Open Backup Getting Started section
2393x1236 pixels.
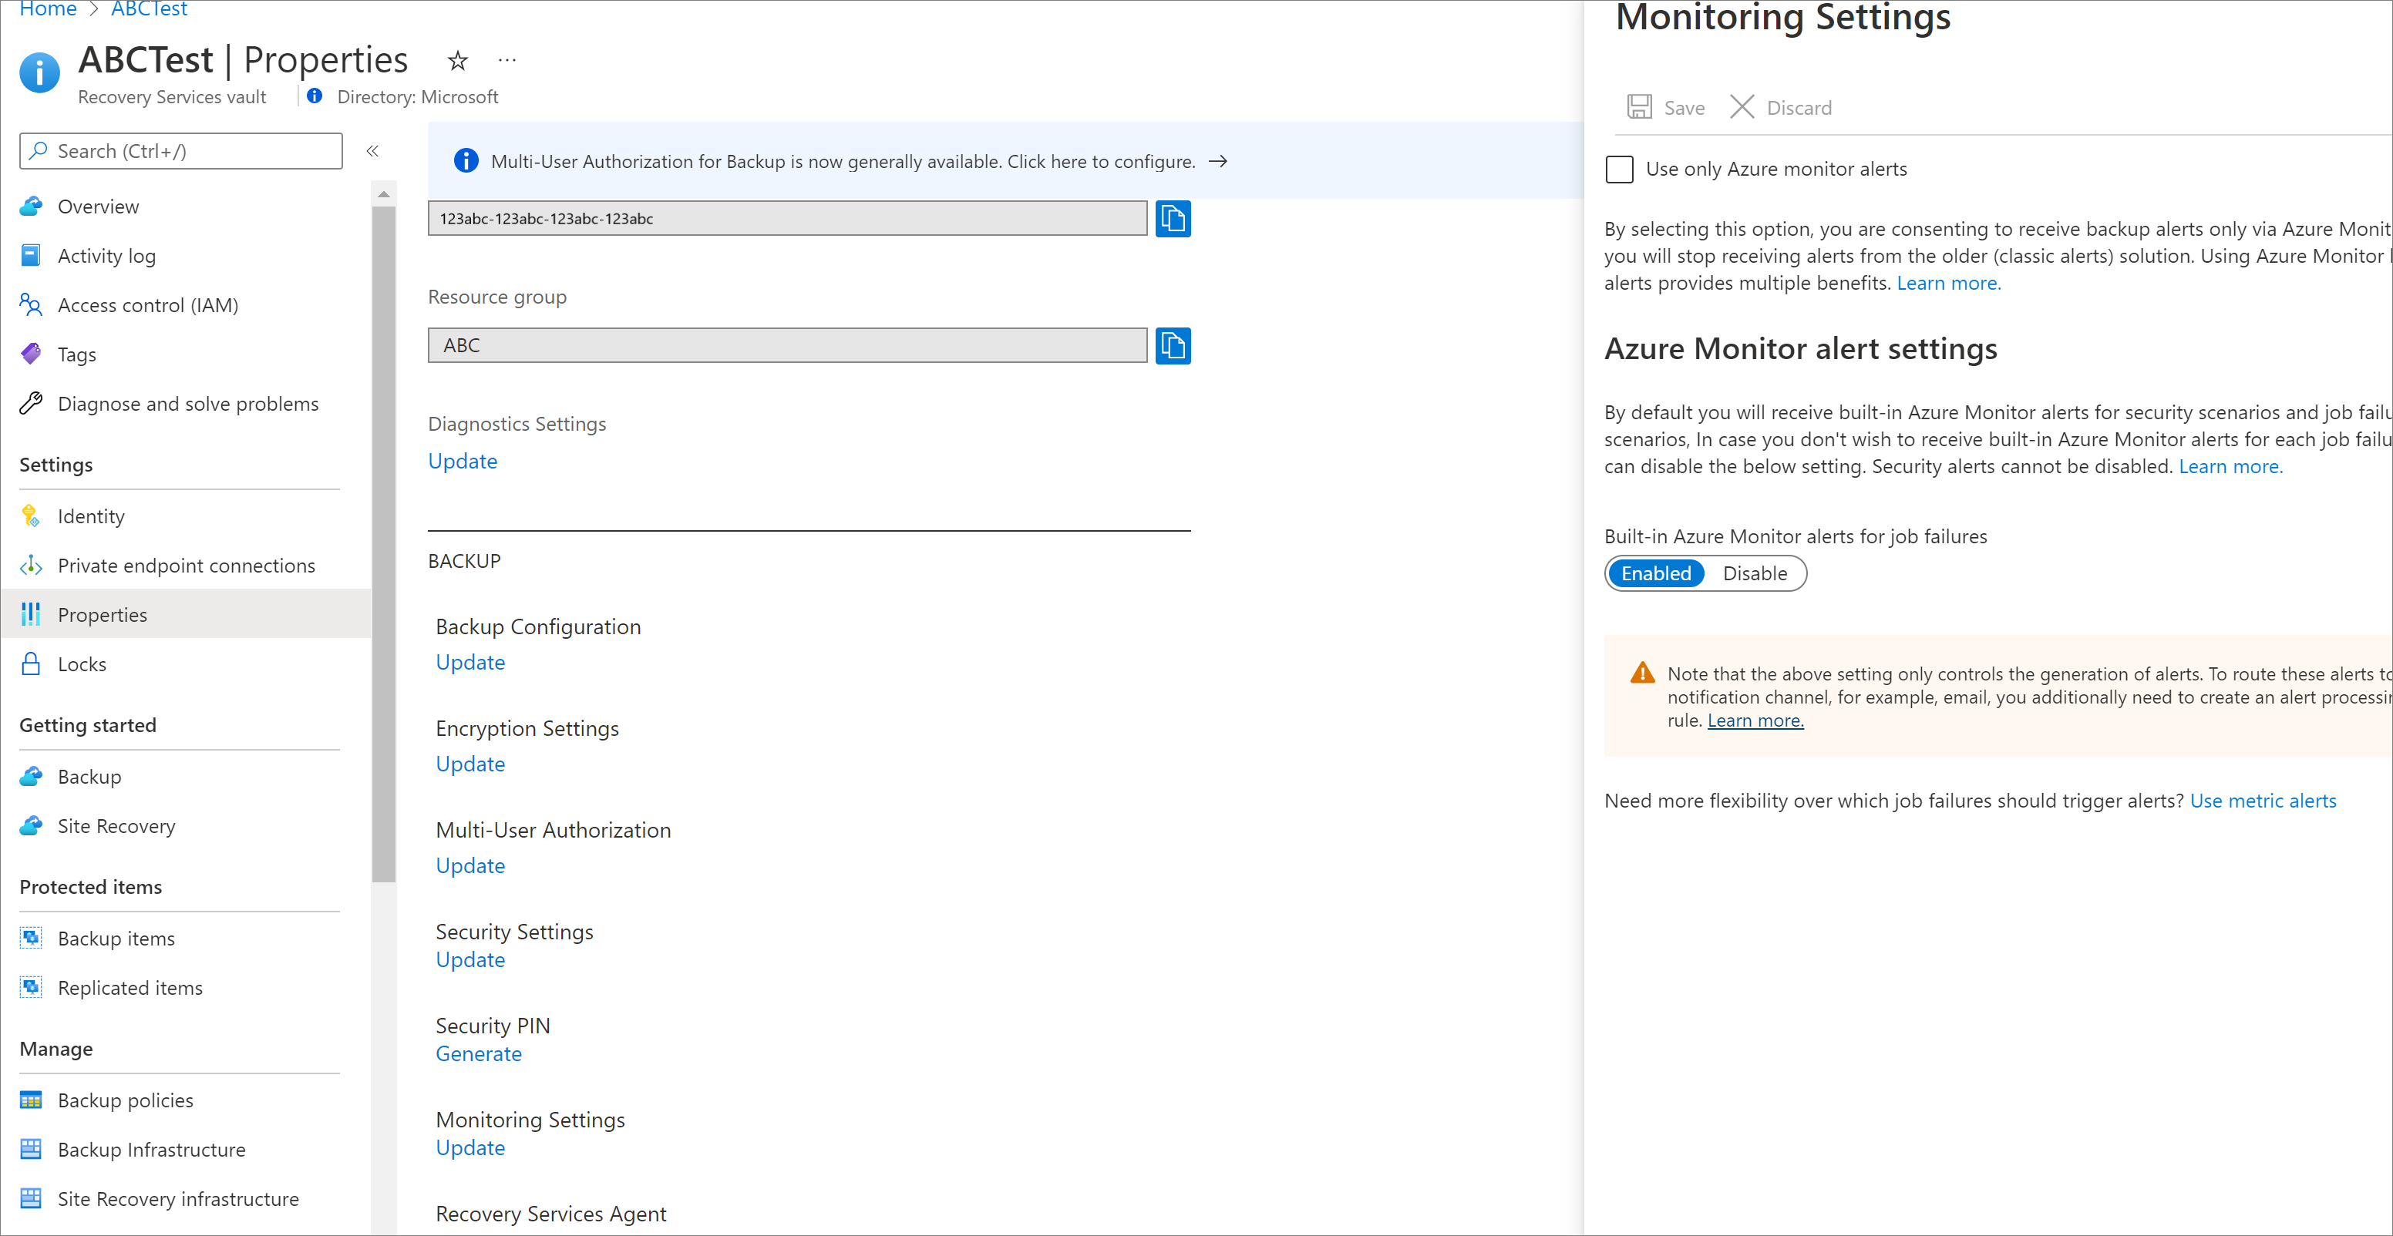click(90, 776)
